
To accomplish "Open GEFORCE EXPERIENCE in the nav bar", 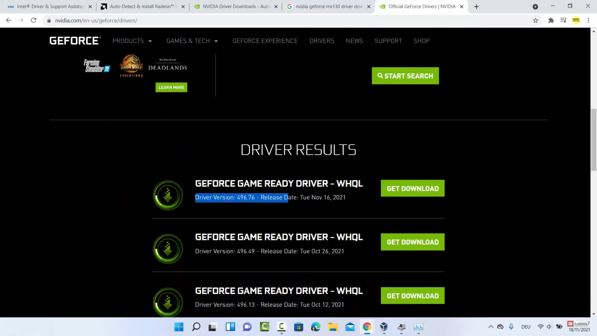I will pos(265,41).
